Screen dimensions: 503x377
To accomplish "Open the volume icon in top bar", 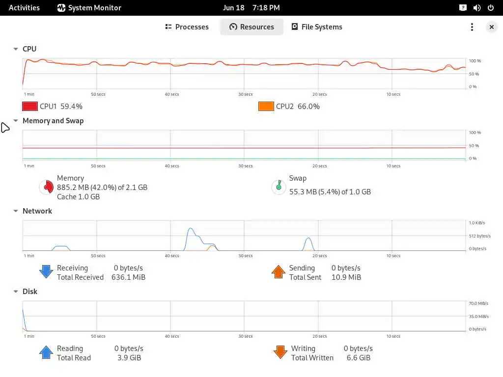I will click(476, 8).
